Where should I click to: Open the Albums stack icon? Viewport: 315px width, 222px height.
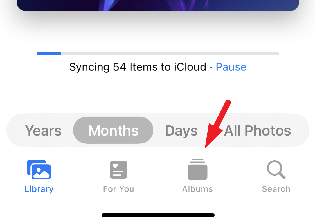click(x=197, y=170)
